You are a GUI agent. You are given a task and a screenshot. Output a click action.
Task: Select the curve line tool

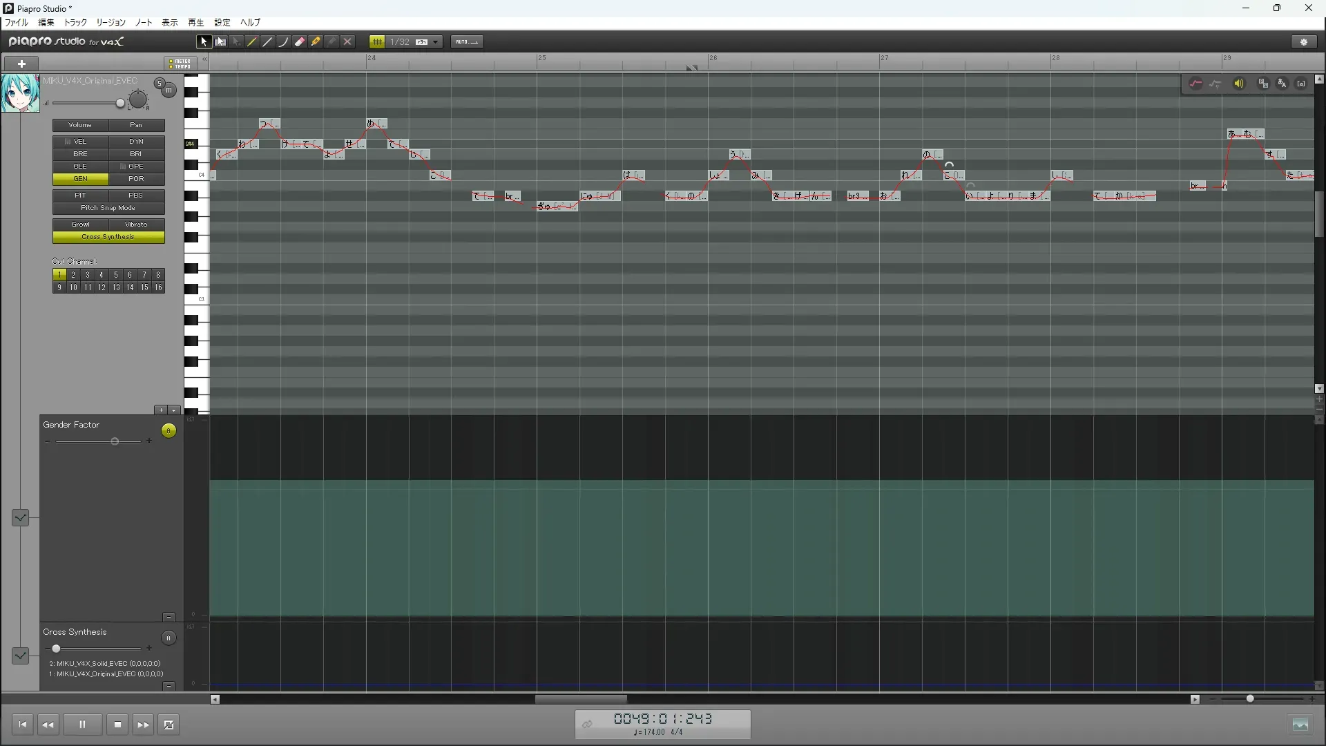point(284,42)
